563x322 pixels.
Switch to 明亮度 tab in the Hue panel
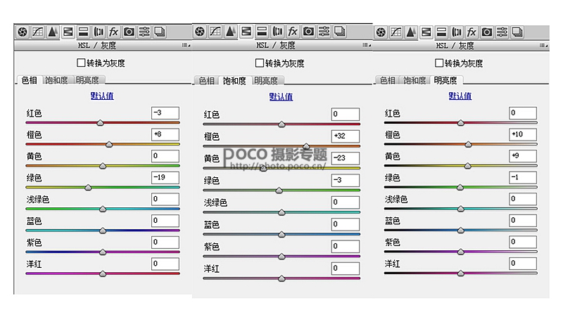coord(87,80)
